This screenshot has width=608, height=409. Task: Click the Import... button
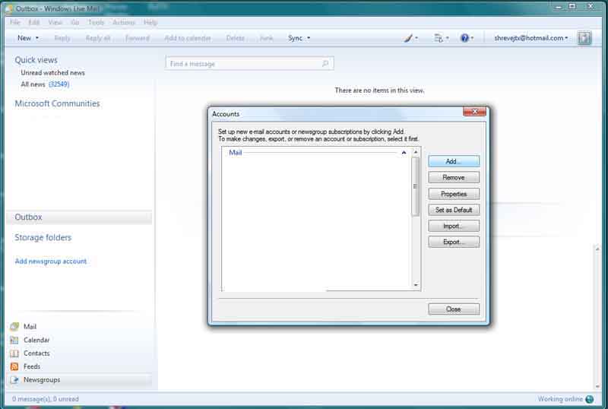click(454, 226)
